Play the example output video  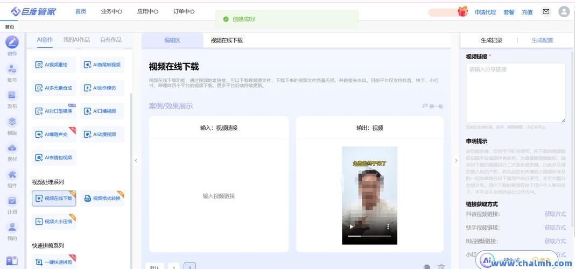(352, 227)
